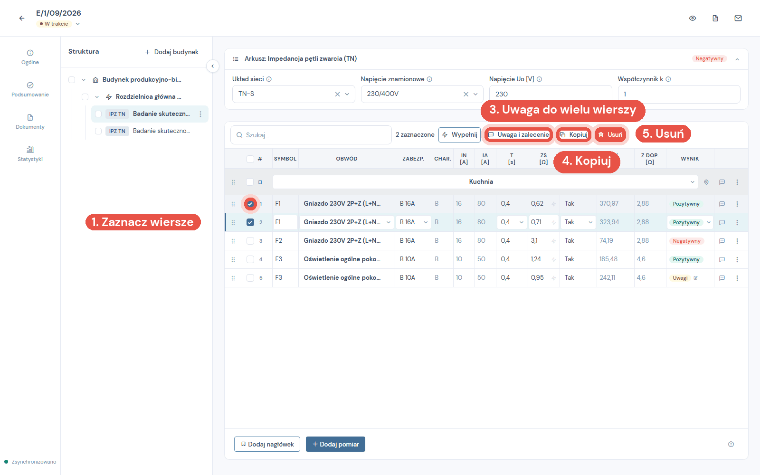This screenshot has width=760, height=475.
Task: Clear the TN-S selection with the X icon
Action: pyautogui.click(x=337, y=94)
